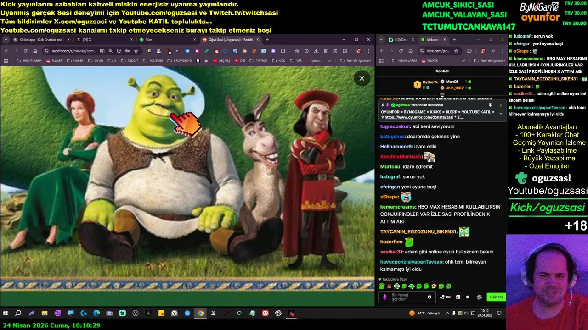Open the TWITCH bookmark folder
This screenshot has width=588, height=330.
click(x=258, y=60)
